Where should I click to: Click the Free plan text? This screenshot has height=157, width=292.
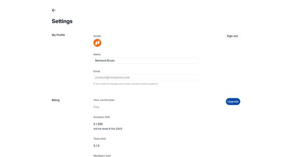96,107
